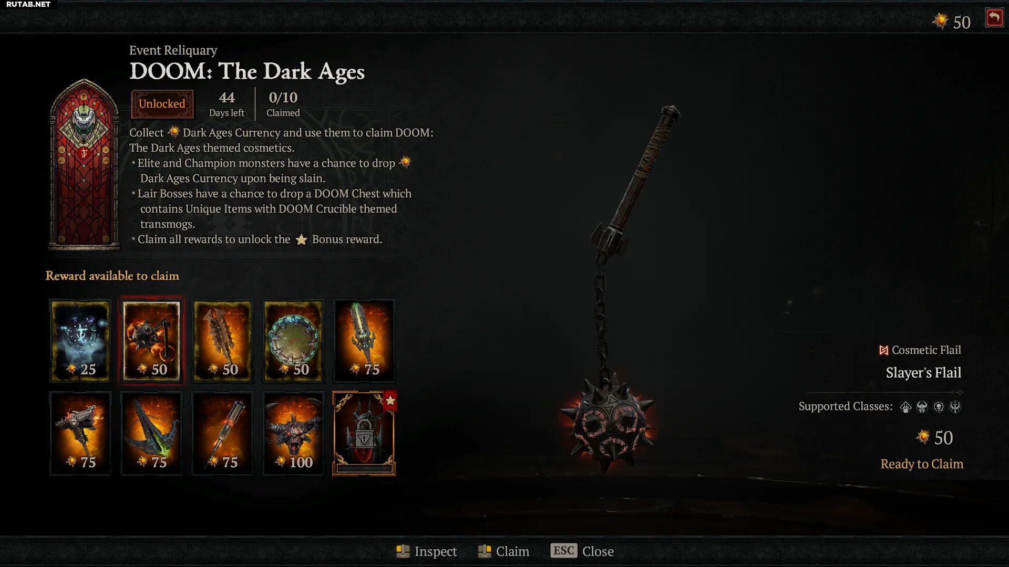Click the Unlocked status badge
Image resolution: width=1009 pixels, height=567 pixels.
[162, 104]
